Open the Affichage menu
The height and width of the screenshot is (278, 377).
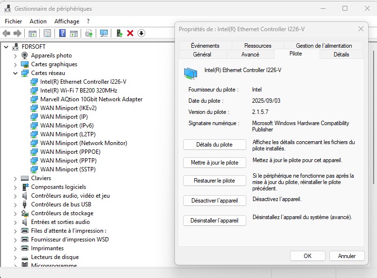(67, 21)
